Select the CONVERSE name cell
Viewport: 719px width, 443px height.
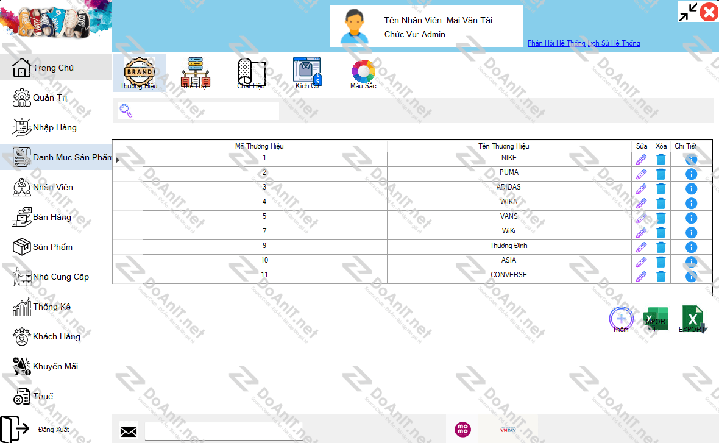pos(509,275)
